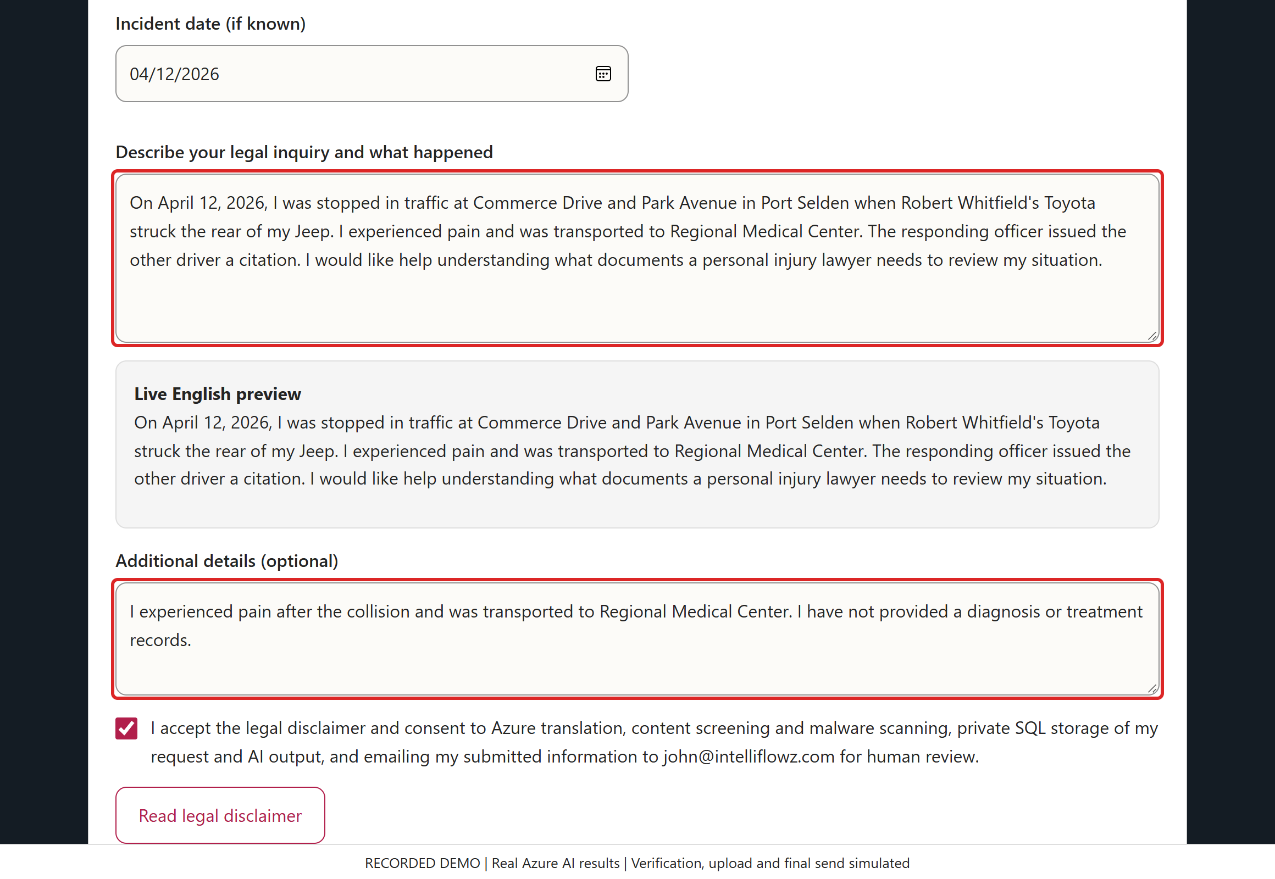The width and height of the screenshot is (1275, 879).
Task: Click the day portion of the date
Action: tap(166, 74)
